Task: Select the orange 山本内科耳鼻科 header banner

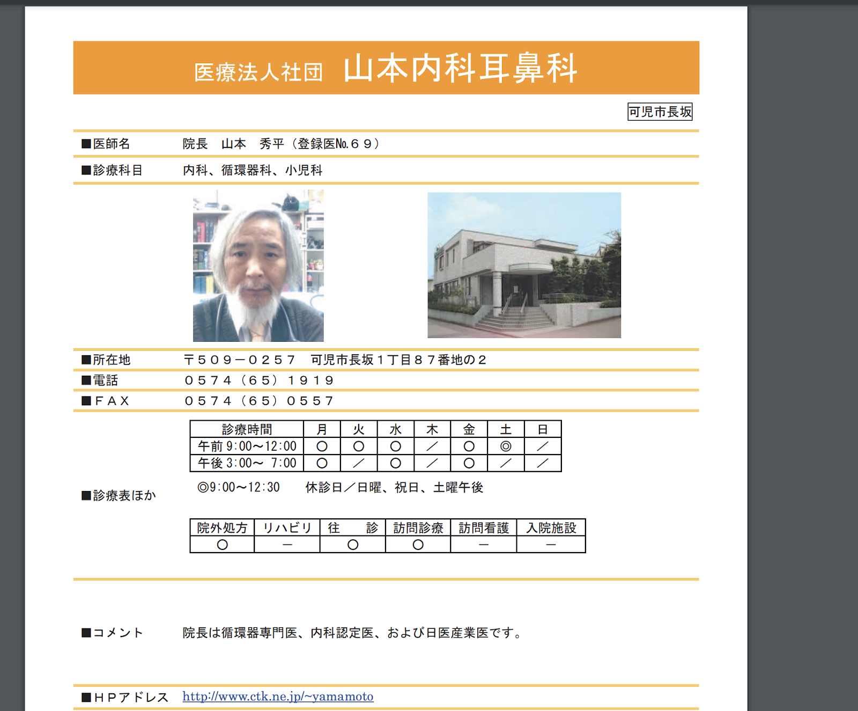Action: pos(387,67)
